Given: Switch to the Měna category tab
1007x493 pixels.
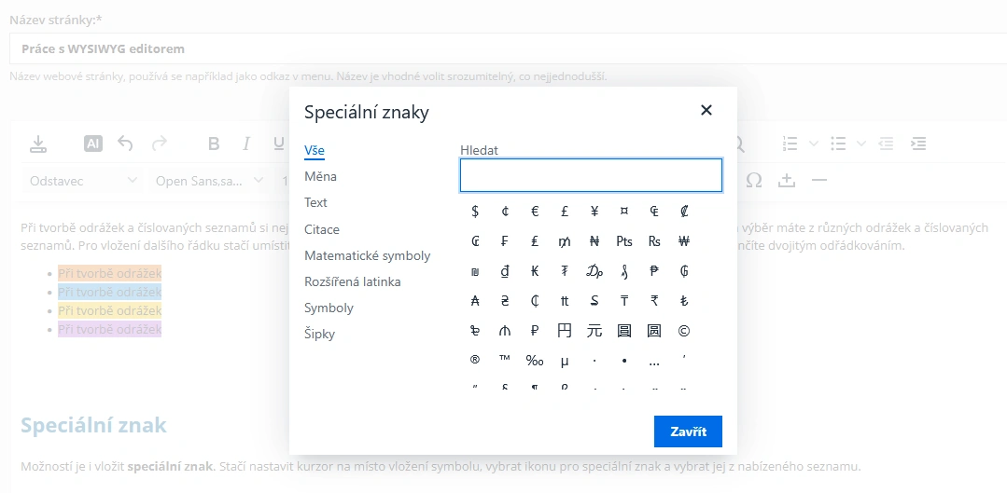Looking at the screenshot, I should [x=320, y=176].
